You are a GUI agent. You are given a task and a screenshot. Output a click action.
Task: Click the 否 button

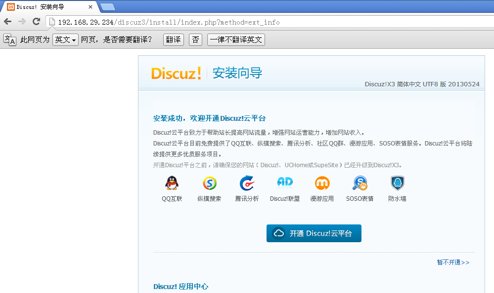pyautogui.click(x=195, y=39)
